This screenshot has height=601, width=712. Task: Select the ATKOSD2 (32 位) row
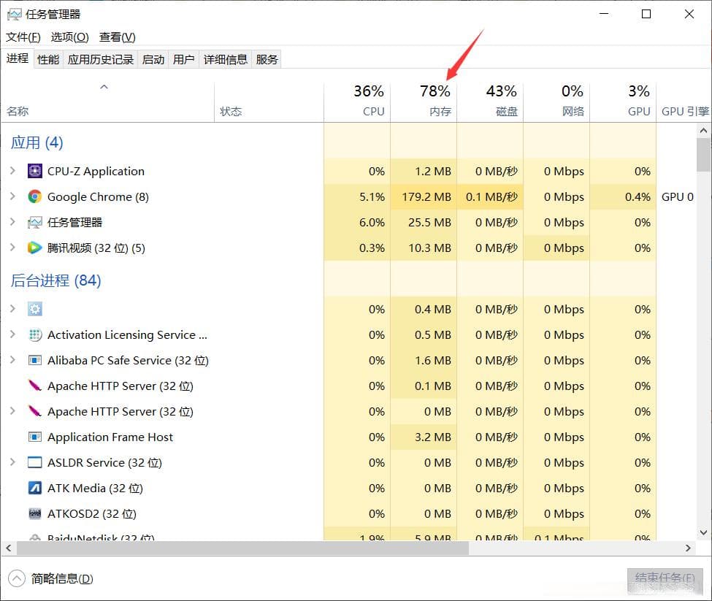pos(349,514)
